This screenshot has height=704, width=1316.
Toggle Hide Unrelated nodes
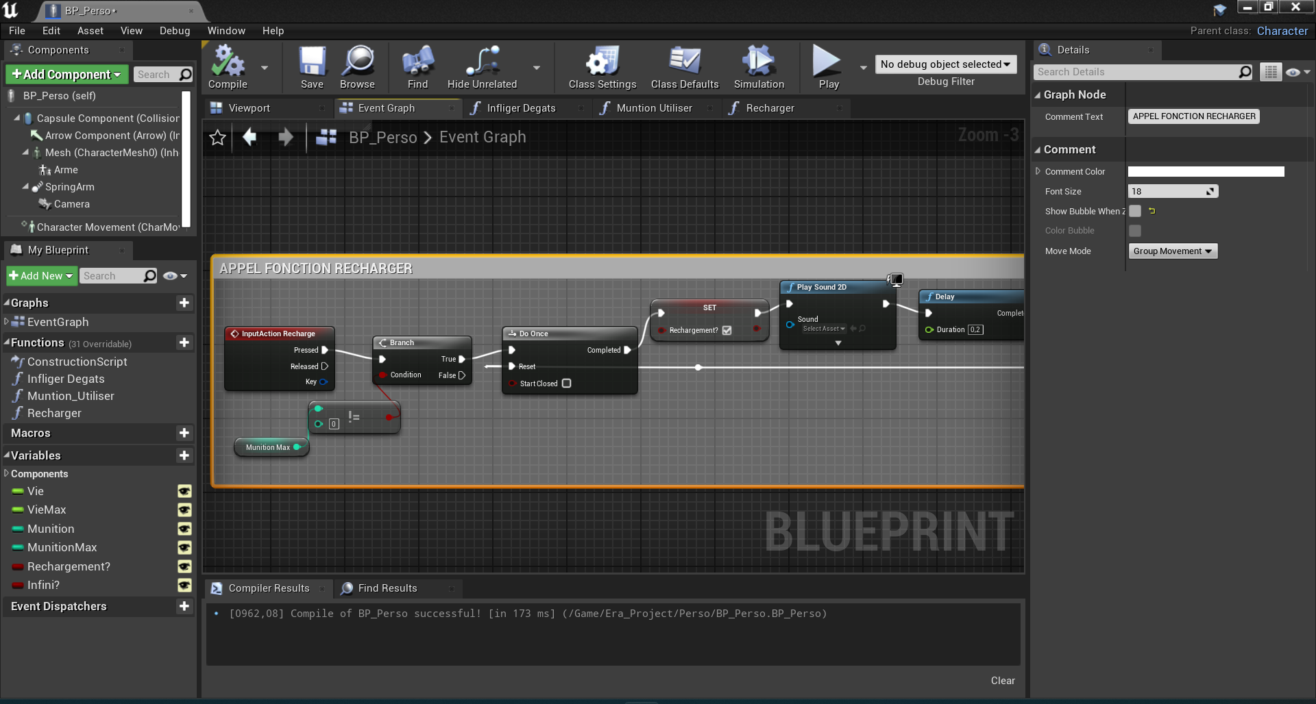tap(482, 67)
